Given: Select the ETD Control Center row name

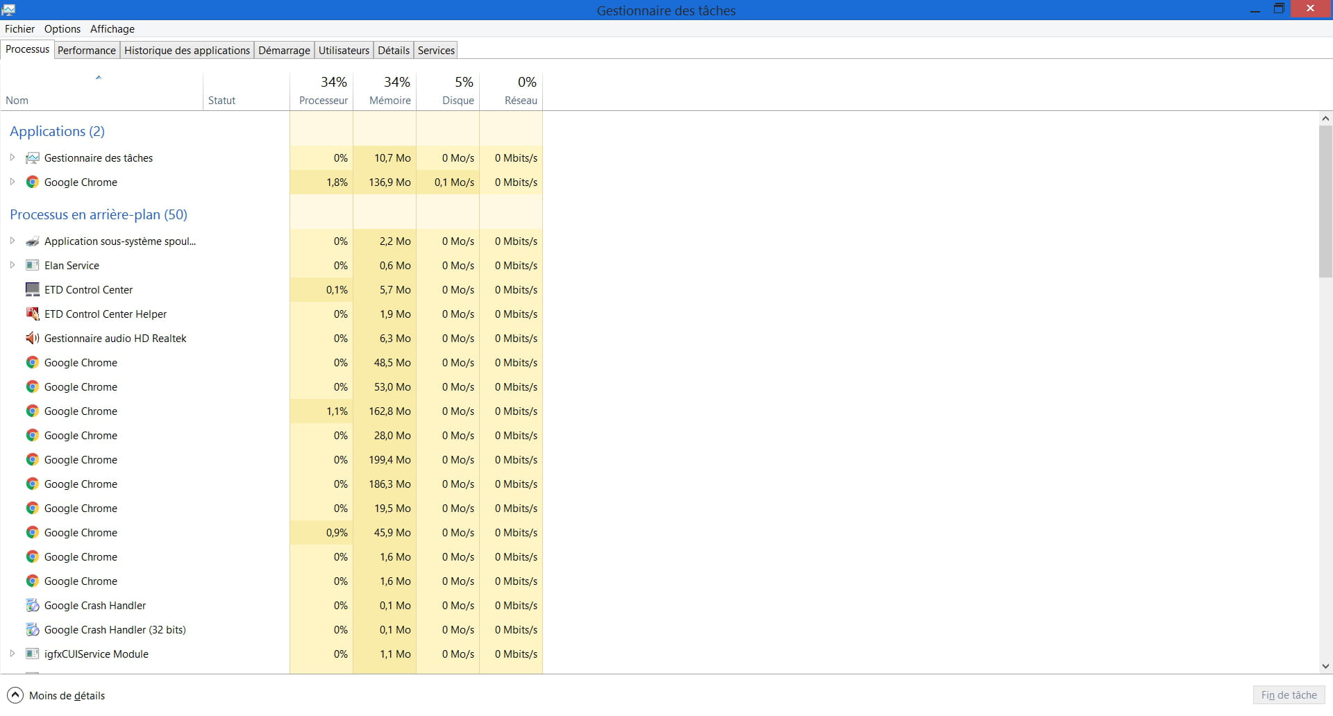Looking at the screenshot, I should point(88,290).
